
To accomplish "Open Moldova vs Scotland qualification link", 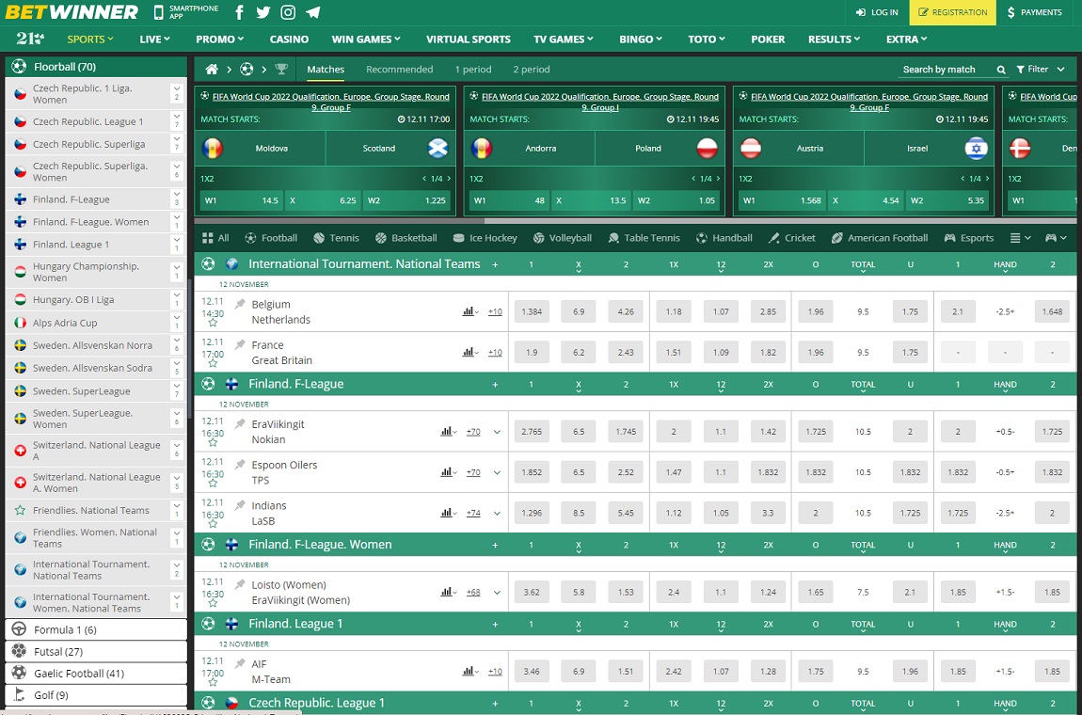I will 330,103.
